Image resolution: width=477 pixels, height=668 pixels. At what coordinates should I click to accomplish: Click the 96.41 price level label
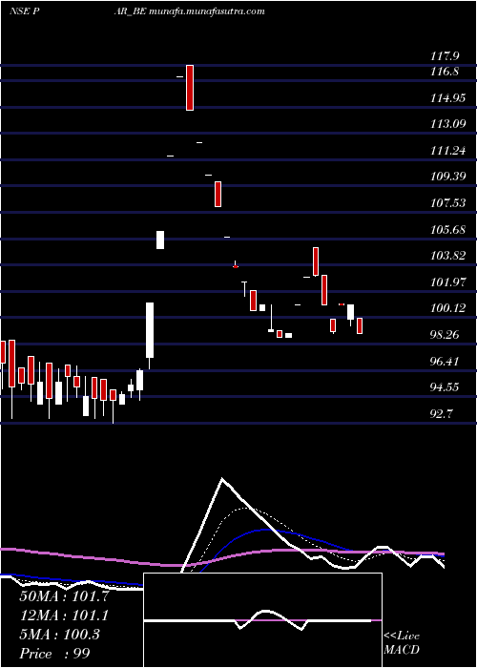coord(445,362)
